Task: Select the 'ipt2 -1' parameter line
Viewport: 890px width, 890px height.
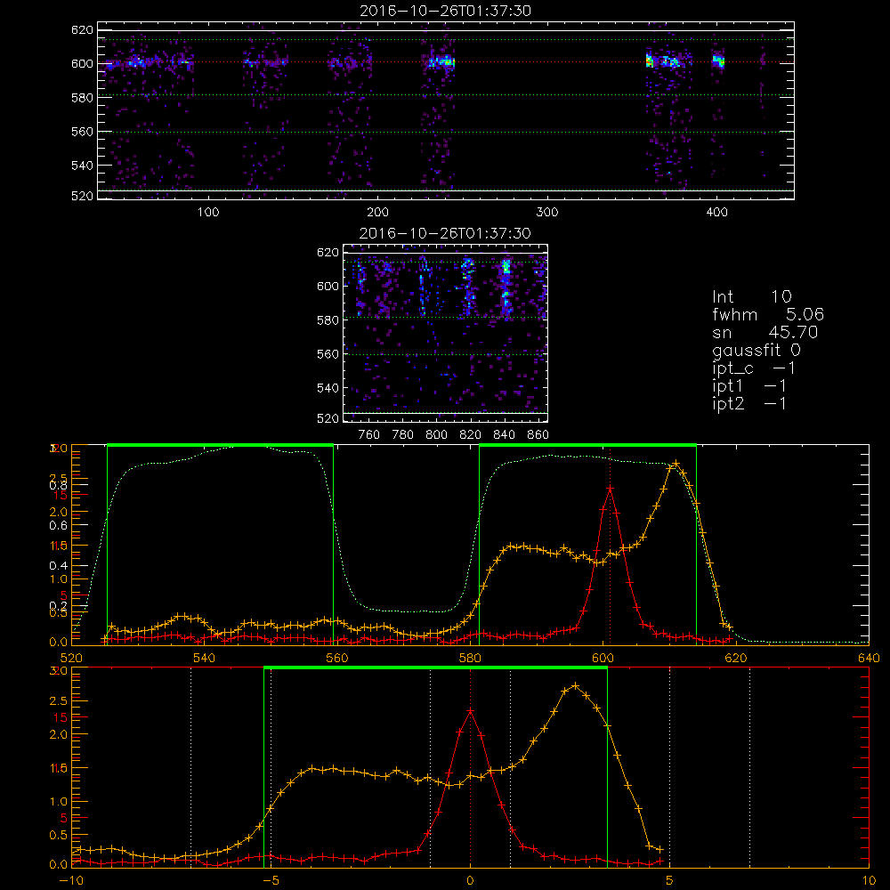Action: coord(749,403)
